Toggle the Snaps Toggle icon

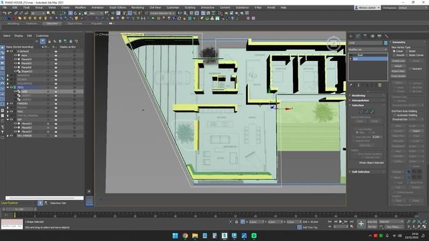(x=124, y=13)
